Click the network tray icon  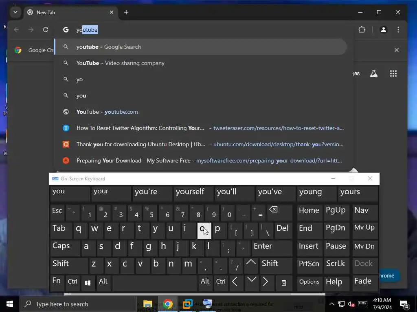[x=342, y=304]
